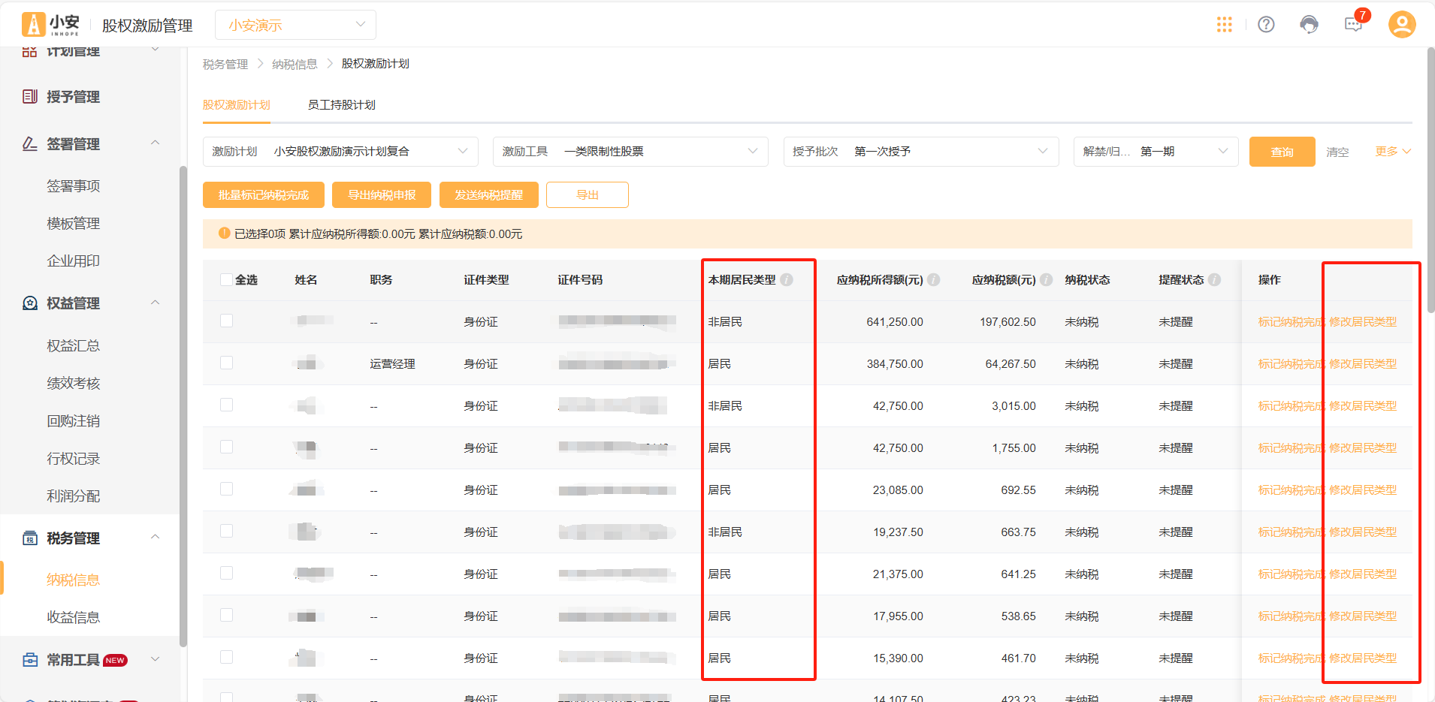Open 收益信息 in sidebar

click(x=74, y=618)
